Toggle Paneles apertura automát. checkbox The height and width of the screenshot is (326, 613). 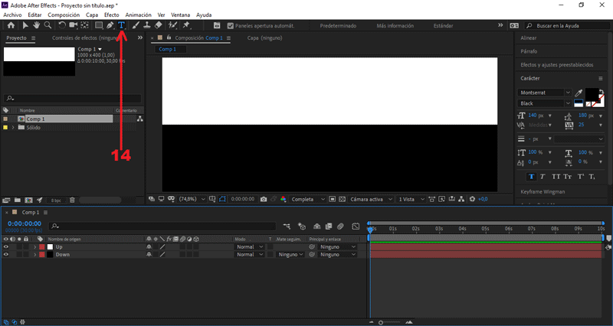231,26
